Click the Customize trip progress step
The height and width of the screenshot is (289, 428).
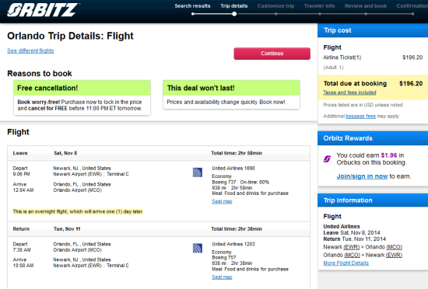tap(275, 6)
